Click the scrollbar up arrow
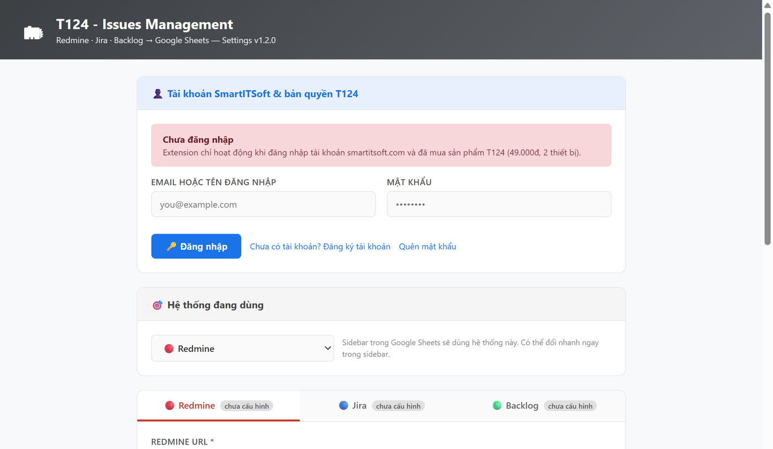This screenshot has width=773, height=449. [767, 4]
